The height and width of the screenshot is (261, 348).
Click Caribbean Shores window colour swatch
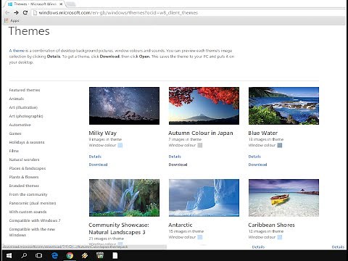pos(280,237)
